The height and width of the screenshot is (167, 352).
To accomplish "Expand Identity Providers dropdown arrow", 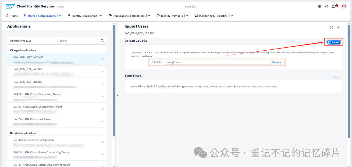I will [x=187, y=16].
